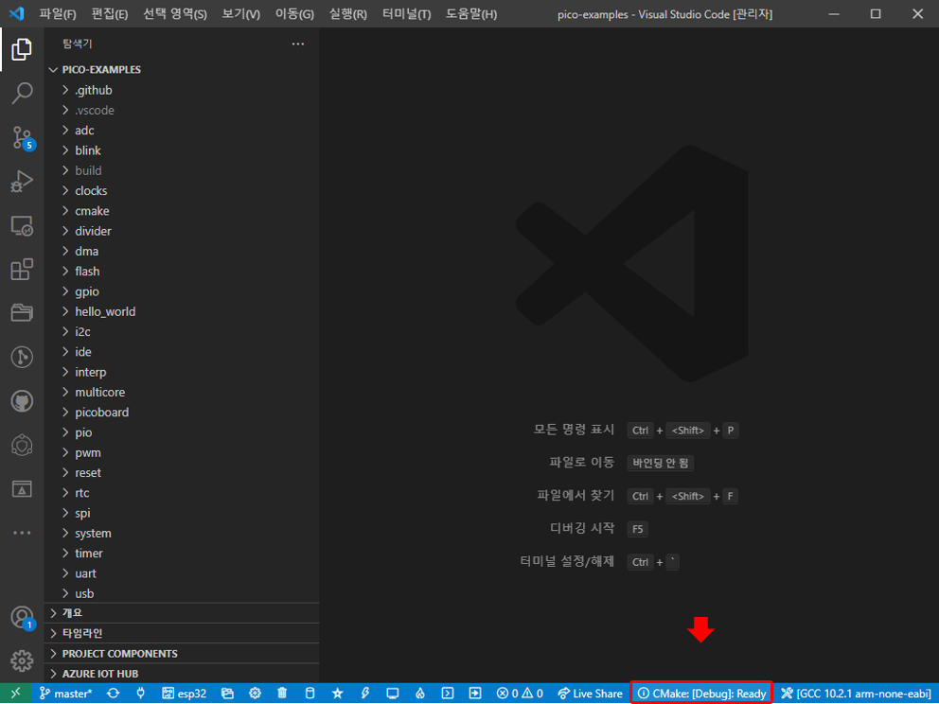This screenshot has width=939, height=704.
Task: Click the flash lightning icon in status bar
Action: tap(364, 694)
